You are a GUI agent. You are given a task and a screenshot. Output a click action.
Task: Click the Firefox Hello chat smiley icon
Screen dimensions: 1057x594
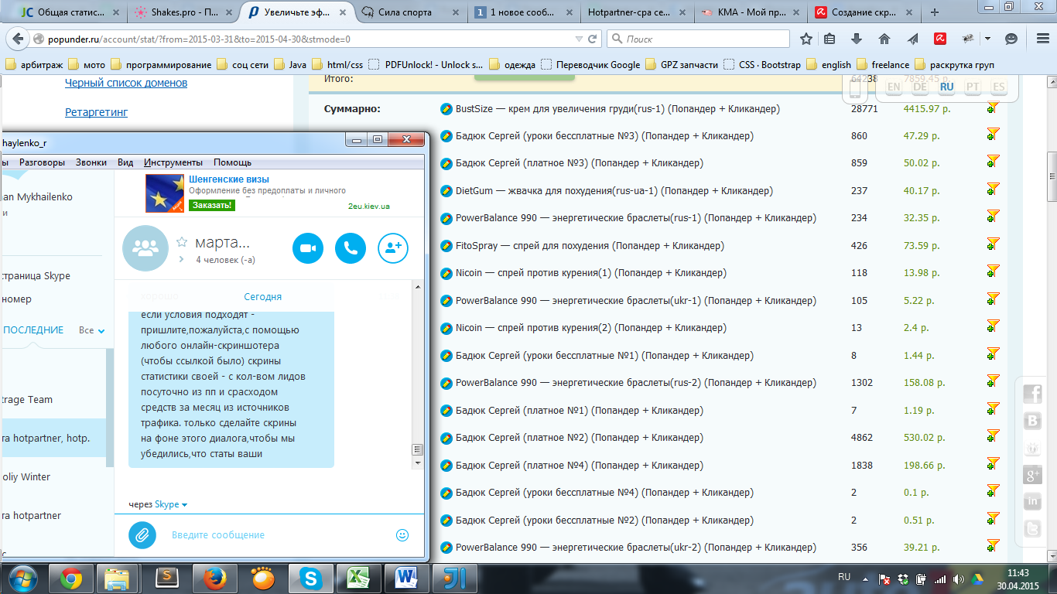1011,39
